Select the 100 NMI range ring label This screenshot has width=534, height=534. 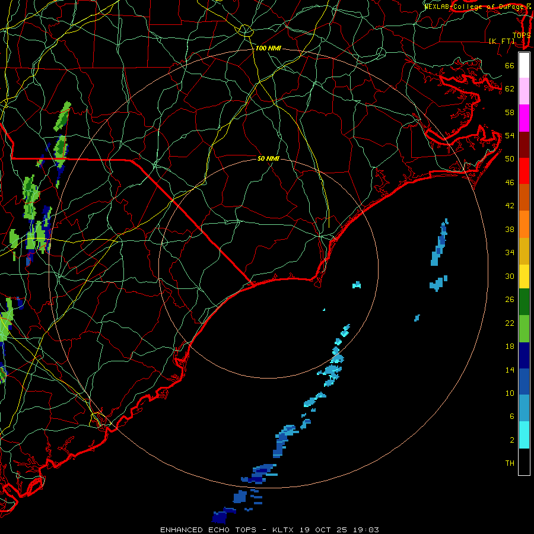(x=268, y=49)
